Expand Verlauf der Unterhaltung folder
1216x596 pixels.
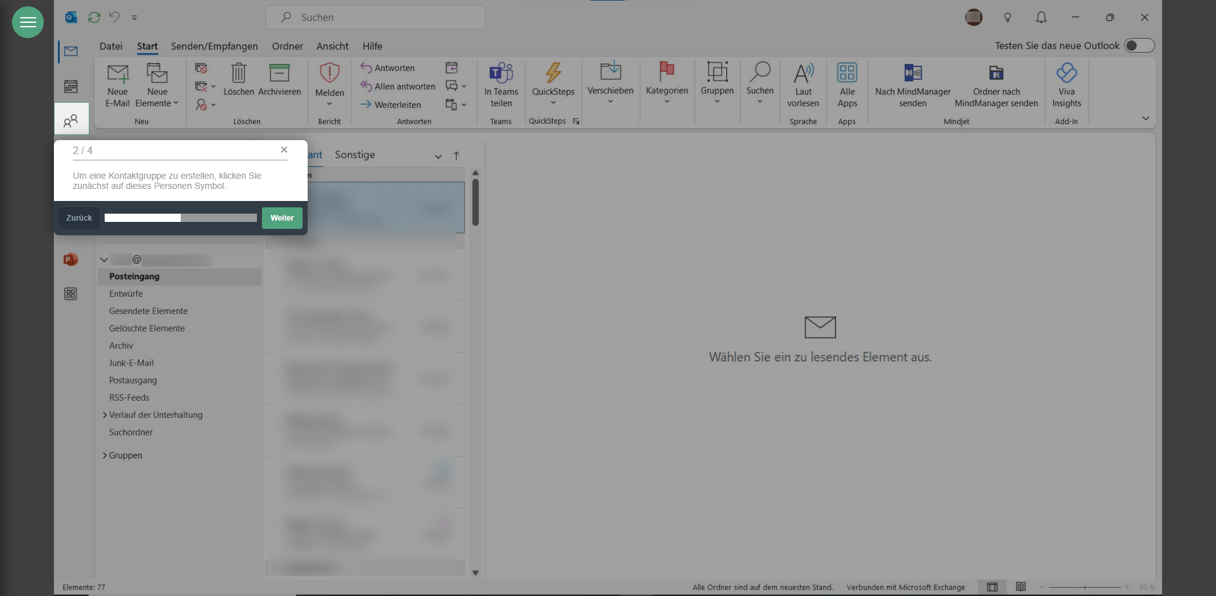(x=105, y=415)
